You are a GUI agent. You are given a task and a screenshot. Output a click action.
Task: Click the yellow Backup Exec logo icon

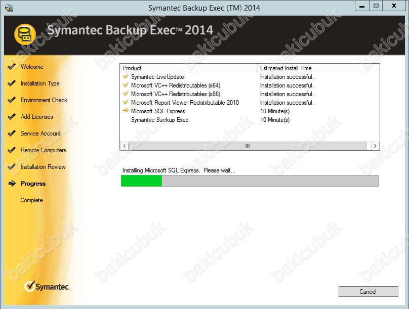point(25,34)
